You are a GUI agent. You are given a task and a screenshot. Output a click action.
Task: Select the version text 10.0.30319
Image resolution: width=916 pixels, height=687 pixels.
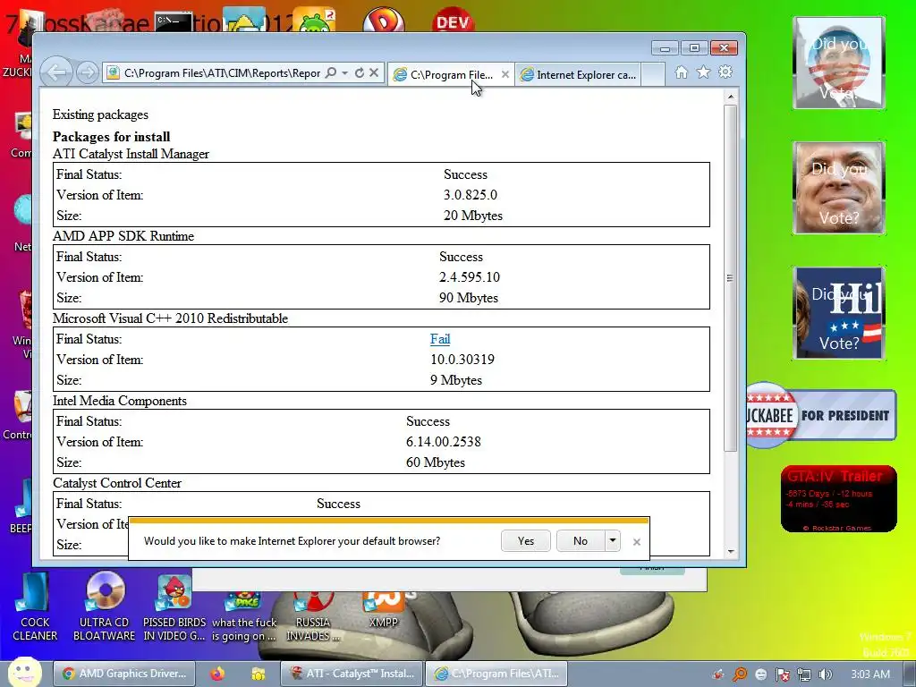coord(462,360)
